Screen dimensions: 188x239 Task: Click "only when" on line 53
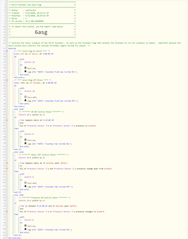19,152
